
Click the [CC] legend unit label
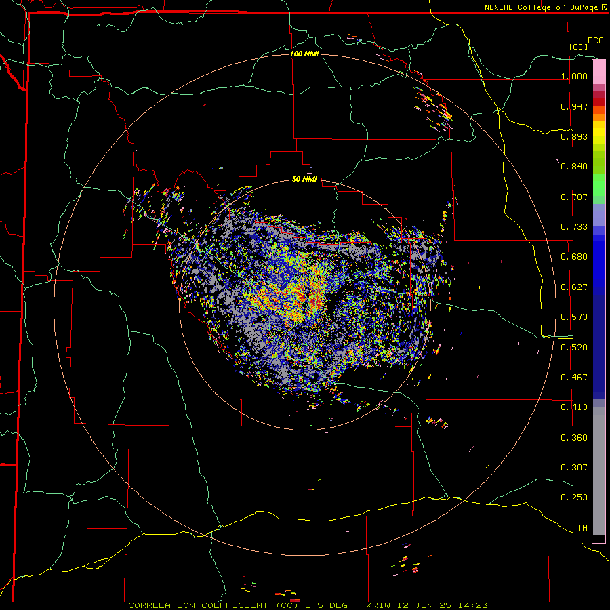pos(578,47)
